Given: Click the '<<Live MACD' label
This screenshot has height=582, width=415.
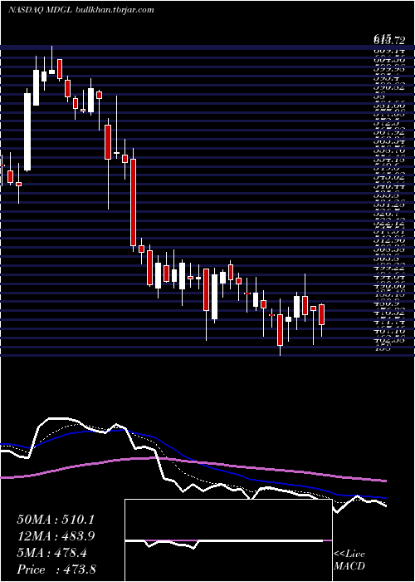Looking at the screenshot, I should tap(349, 560).
